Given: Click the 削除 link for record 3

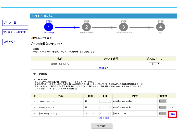Looking at the screenshot, I should click(x=173, y=114).
